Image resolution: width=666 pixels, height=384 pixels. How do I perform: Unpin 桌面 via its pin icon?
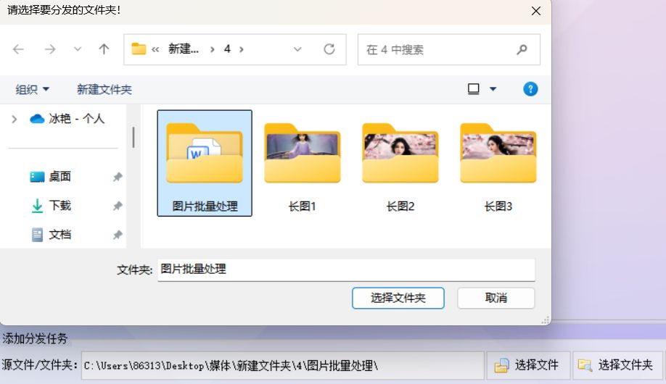pos(118,177)
